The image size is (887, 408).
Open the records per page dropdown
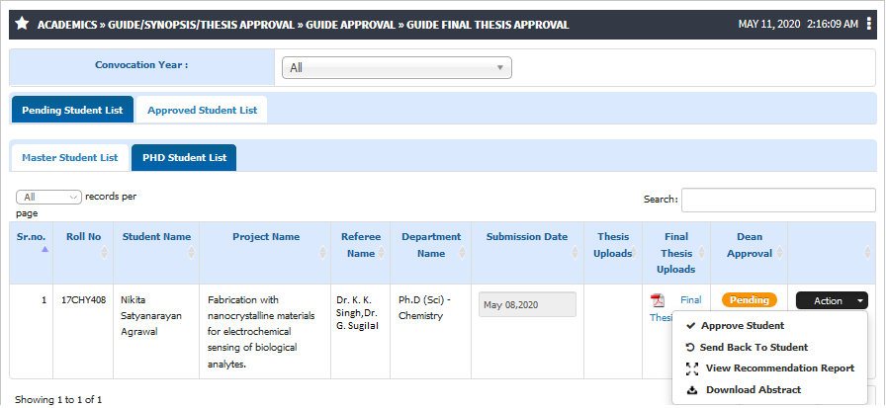[48, 197]
